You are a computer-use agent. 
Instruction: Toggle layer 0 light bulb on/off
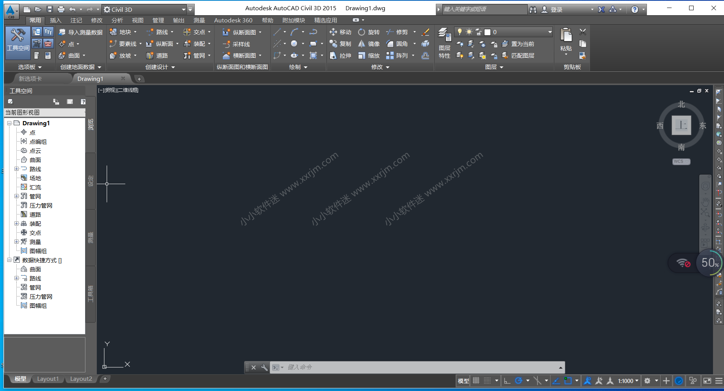pyautogui.click(x=460, y=32)
